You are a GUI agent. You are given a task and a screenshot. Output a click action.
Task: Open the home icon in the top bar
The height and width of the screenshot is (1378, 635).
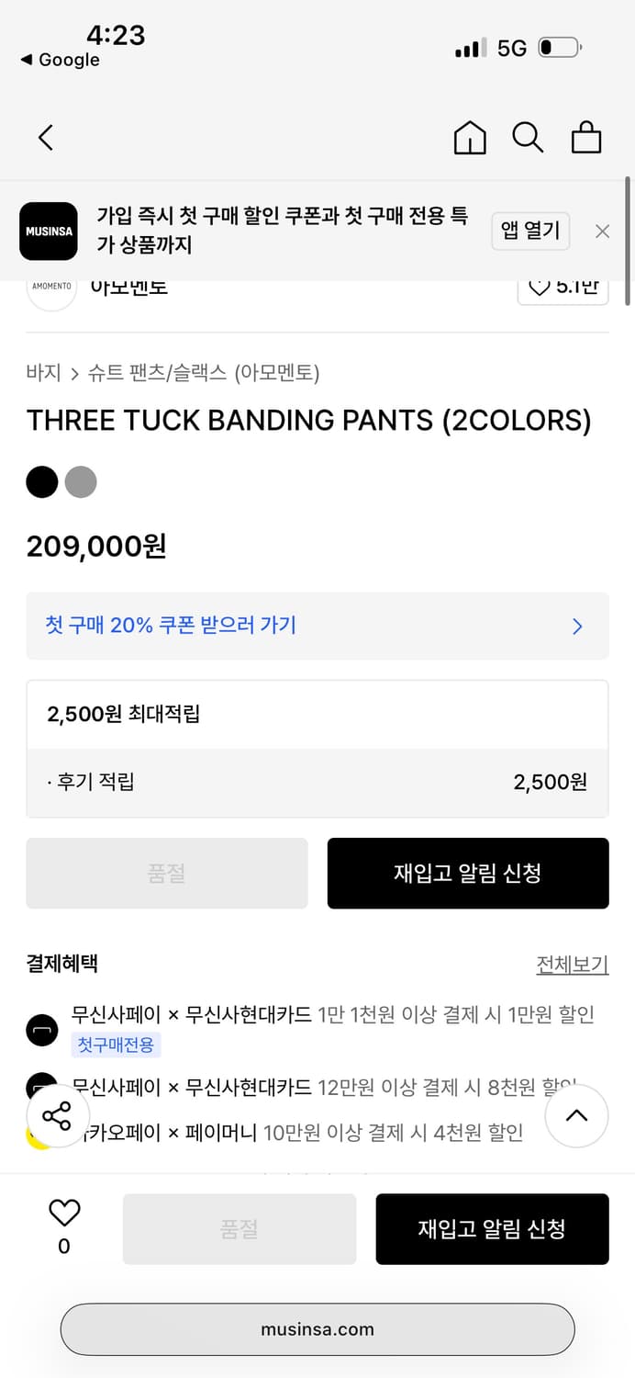(x=469, y=137)
